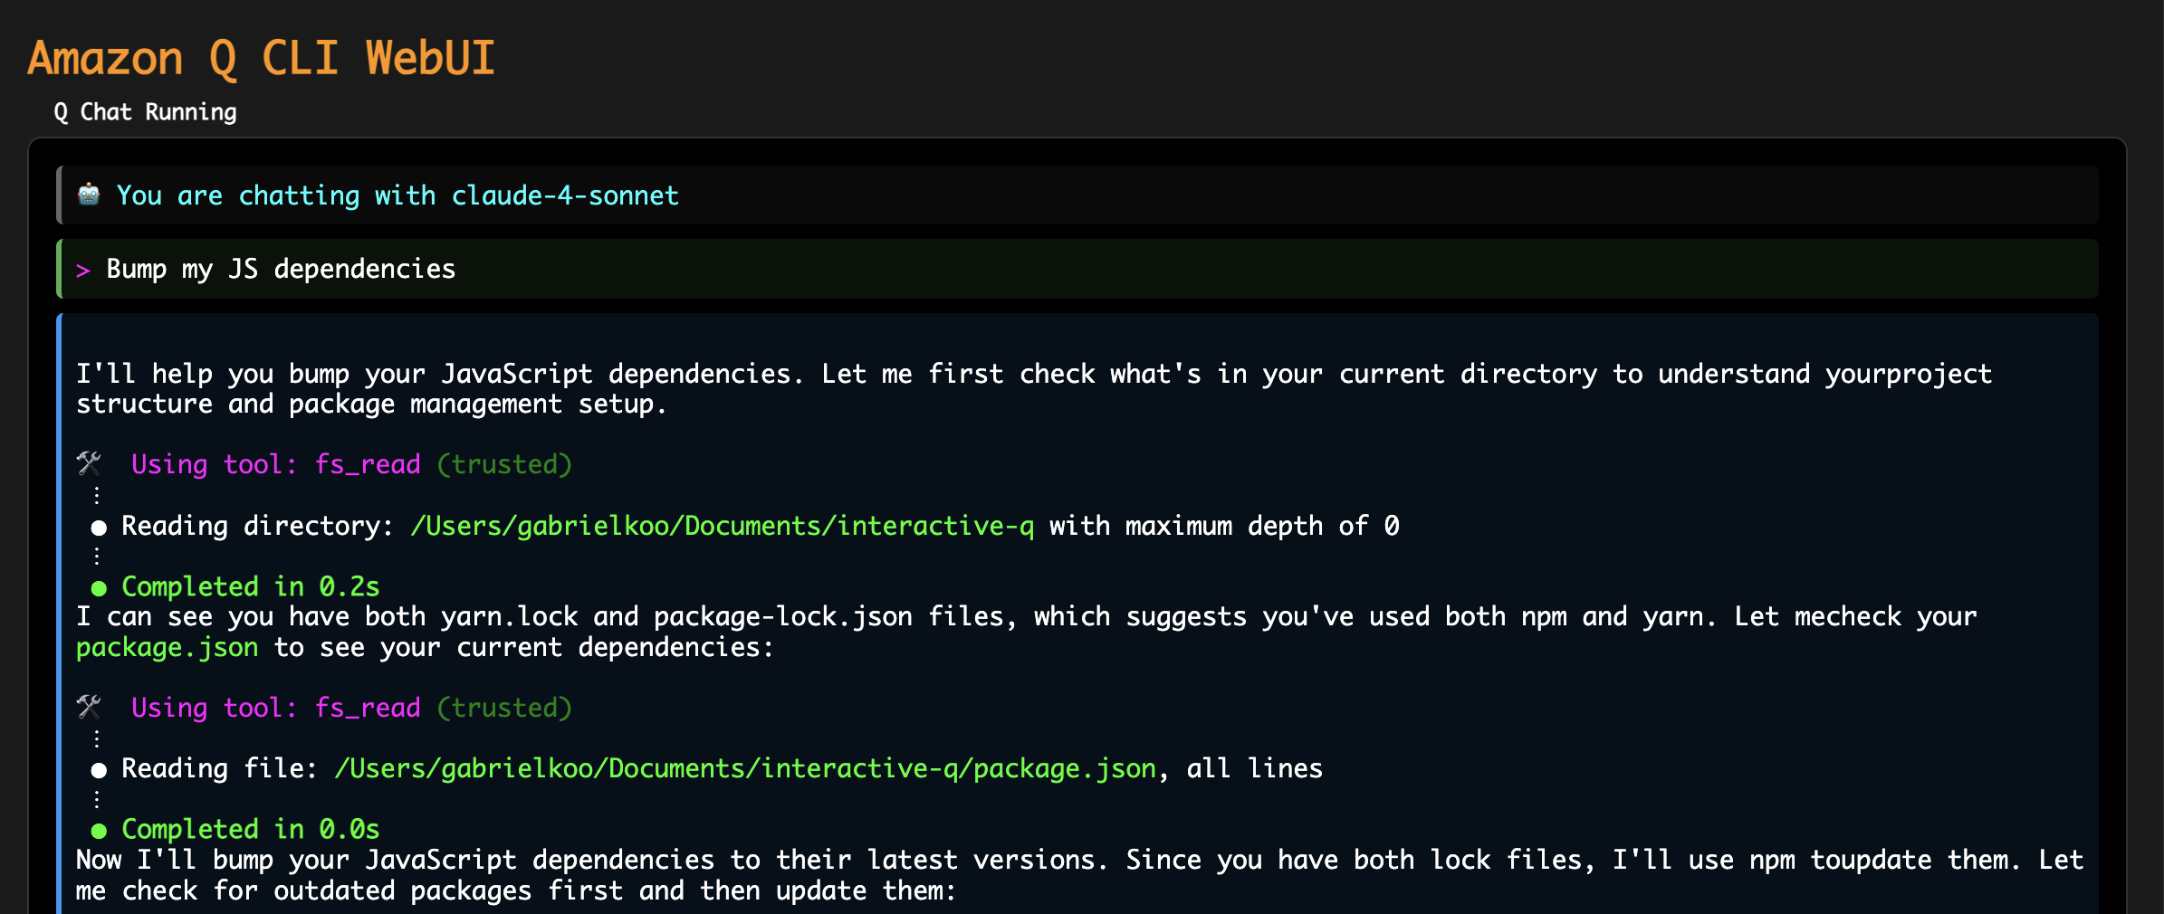The image size is (2164, 914).
Task: Click the robot icon beside the model notice
Action: (89, 195)
